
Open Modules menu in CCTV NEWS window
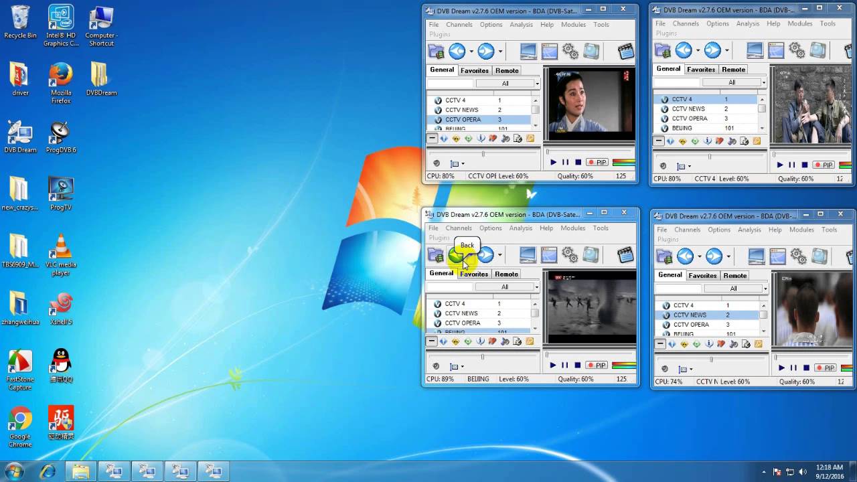click(801, 230)
